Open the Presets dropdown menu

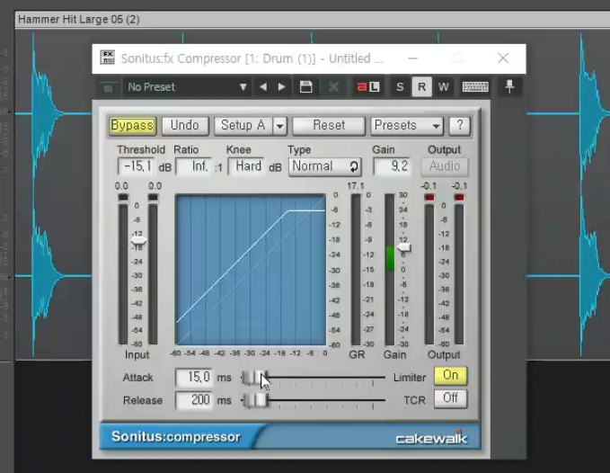(x=407, y=126)
